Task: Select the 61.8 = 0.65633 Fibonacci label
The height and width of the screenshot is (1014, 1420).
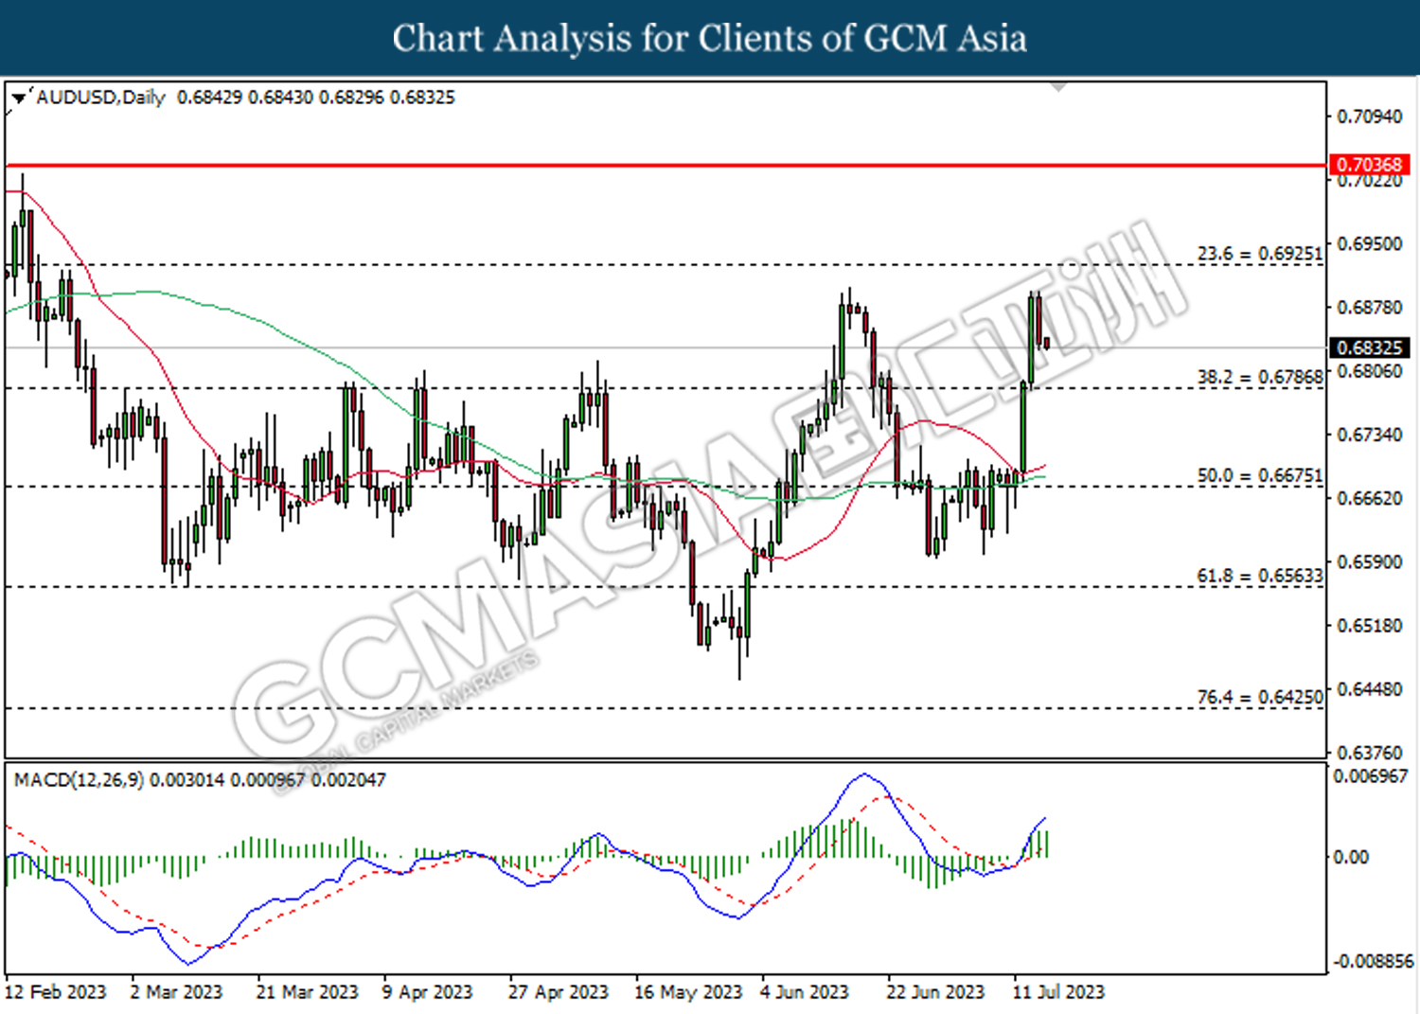Action: pyautogui.click(x=1259, y=576)
